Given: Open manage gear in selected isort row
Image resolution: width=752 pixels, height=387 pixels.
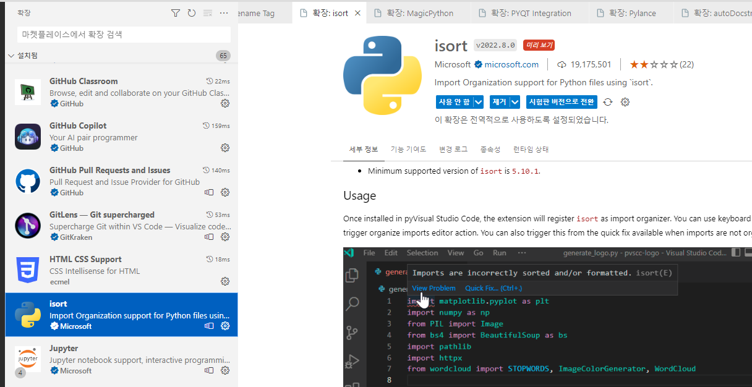Looking at the screenshot, I should click(225, 326).
